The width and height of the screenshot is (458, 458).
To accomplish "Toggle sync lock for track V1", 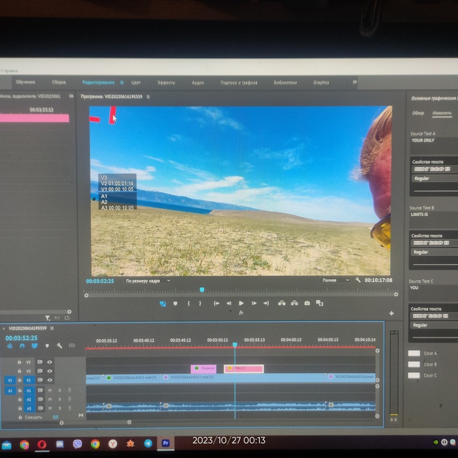I will click(x=40, y=380).
